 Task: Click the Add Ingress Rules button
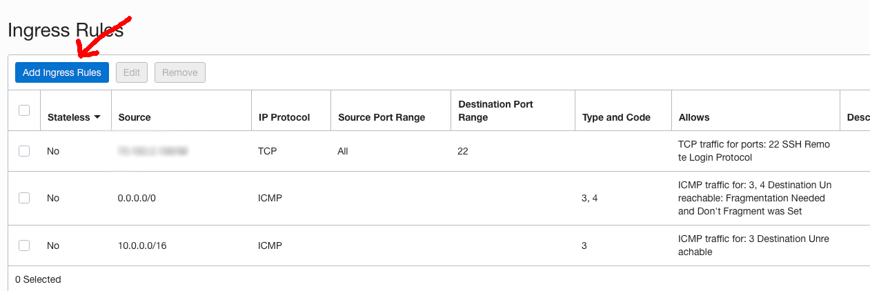pos(62,72)
